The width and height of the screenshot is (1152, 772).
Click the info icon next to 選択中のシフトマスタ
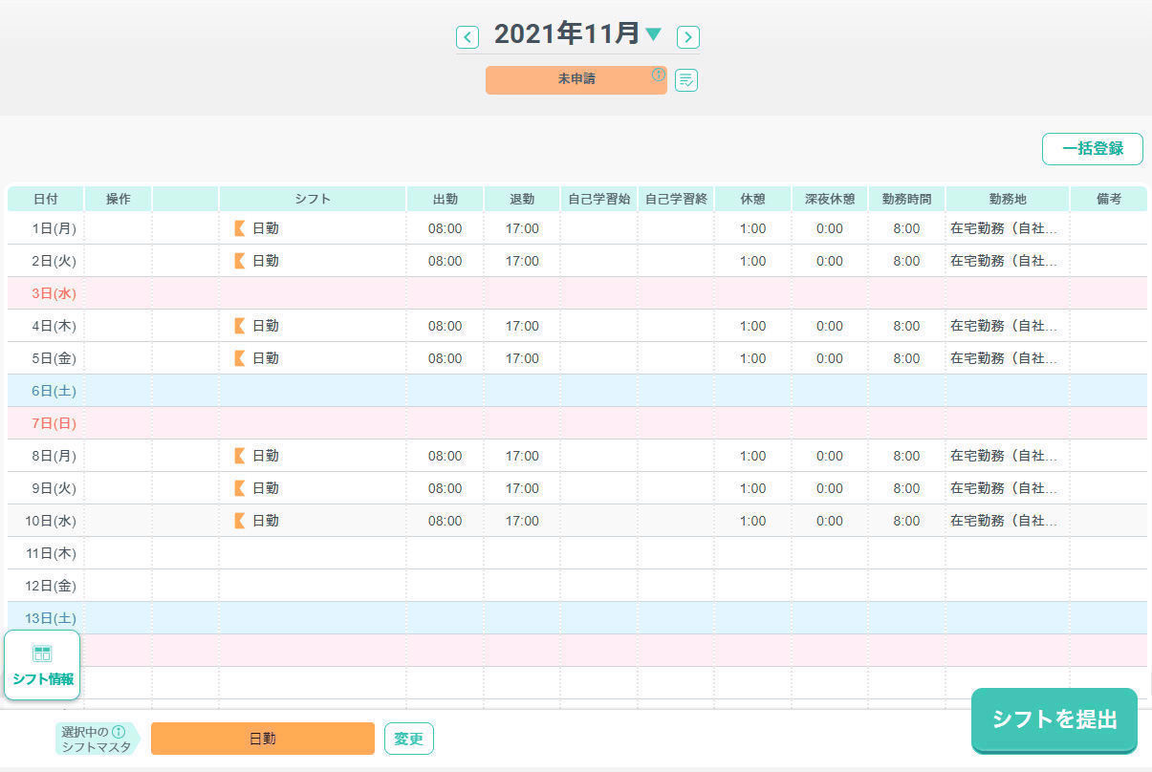[119, 732]
